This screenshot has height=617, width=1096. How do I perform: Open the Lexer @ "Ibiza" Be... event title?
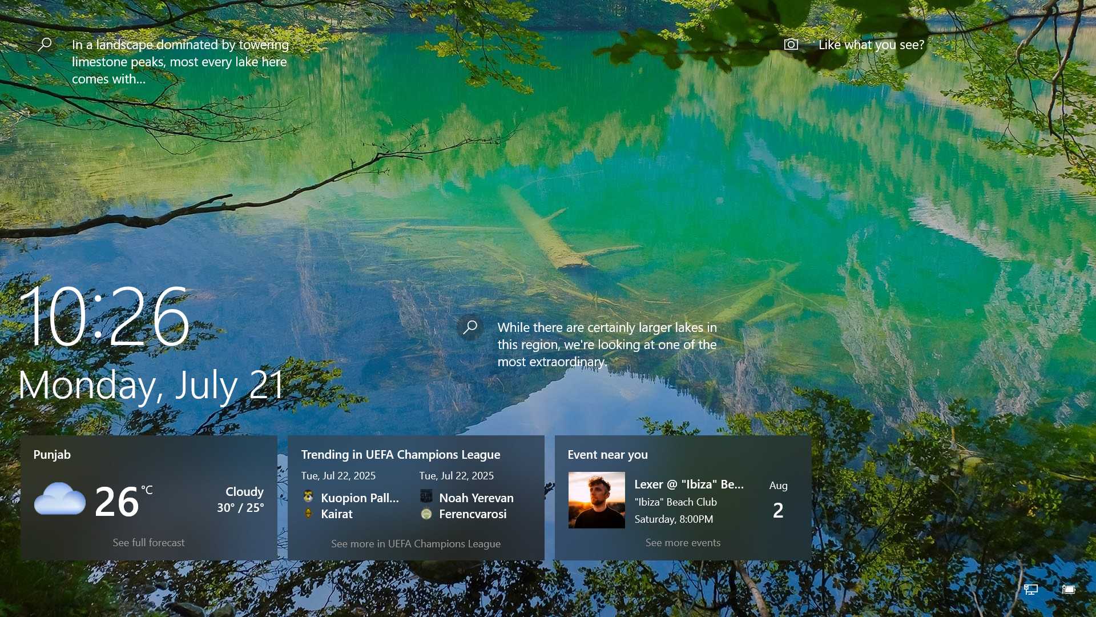tap(689, 484)
